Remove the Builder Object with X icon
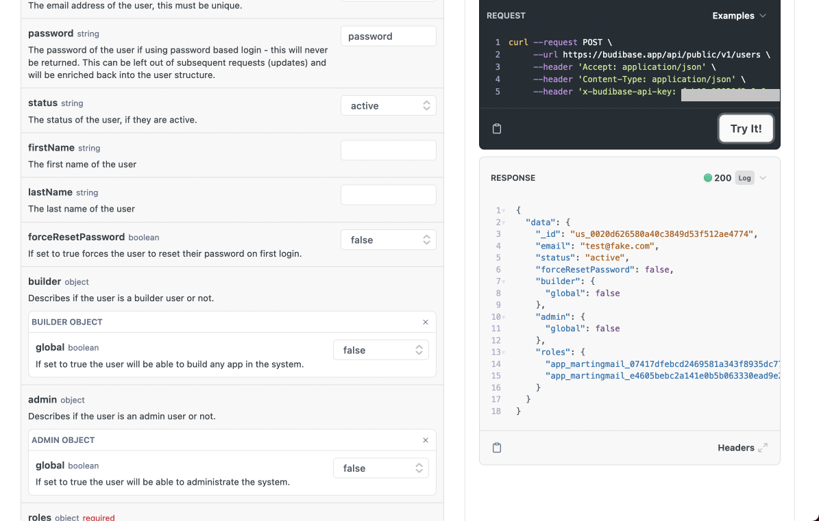Image resolution: width=819 pixels, height=521 pixels. 425,322
